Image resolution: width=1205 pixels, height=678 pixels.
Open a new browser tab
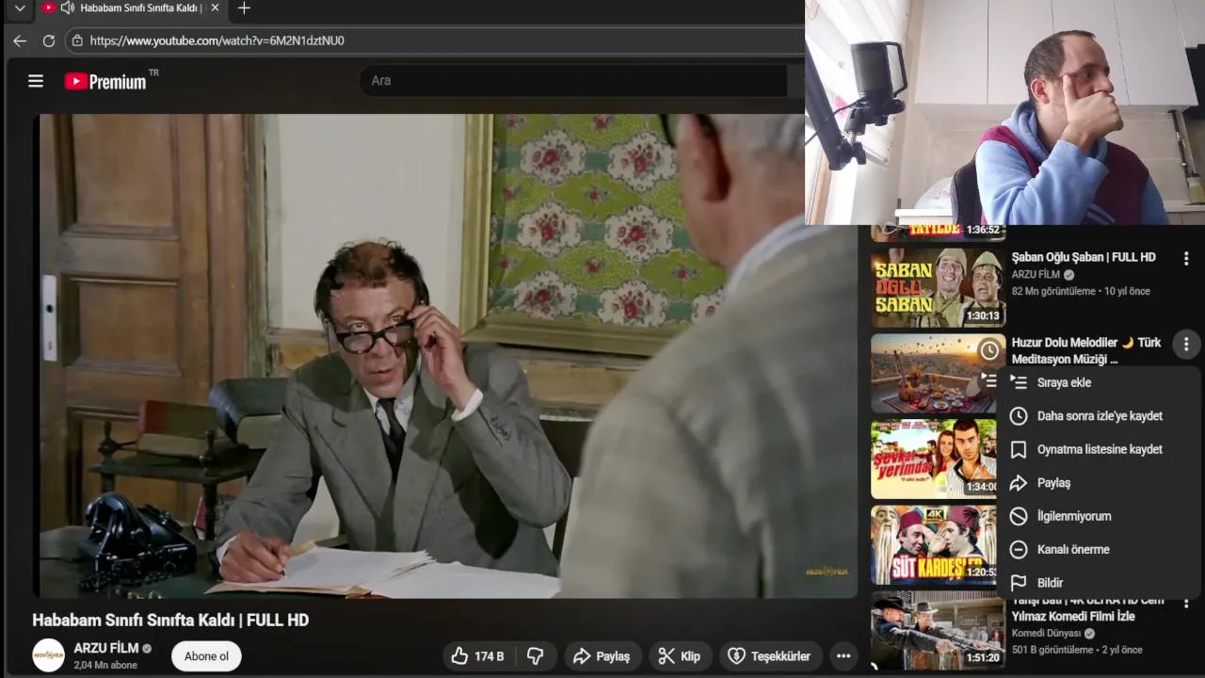pos(244,8)
